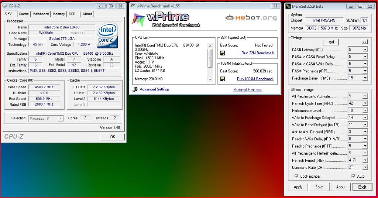Open the Precharge Delay (tRAS) dropdown

coord(365,78)
